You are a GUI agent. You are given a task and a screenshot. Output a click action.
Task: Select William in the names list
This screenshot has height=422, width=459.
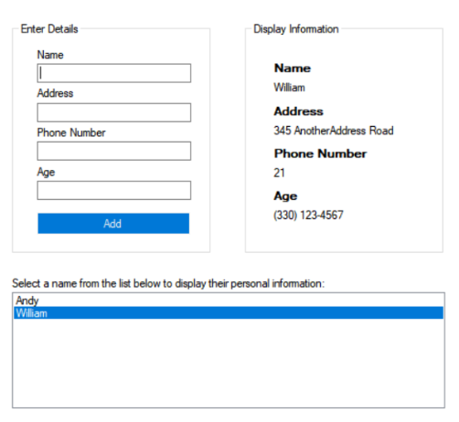click(x=229, y=313)
